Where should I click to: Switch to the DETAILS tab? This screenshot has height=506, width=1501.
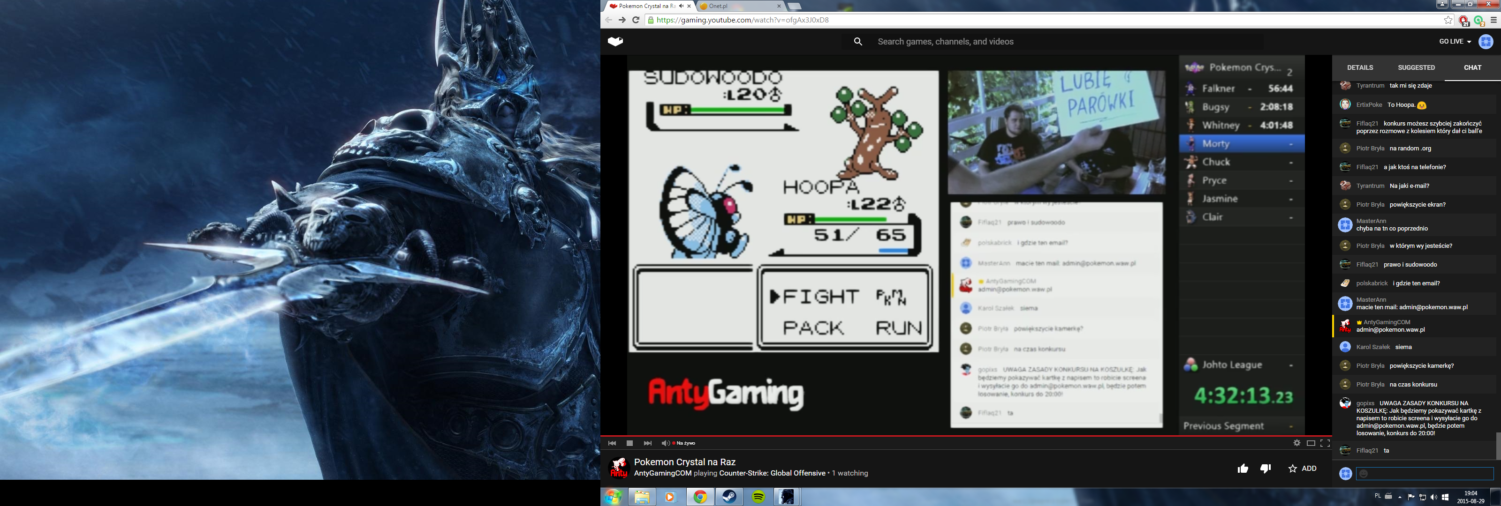(x=1360, y=67)
